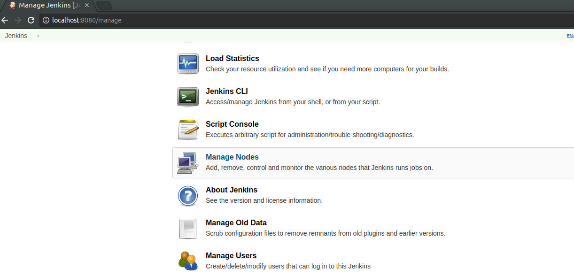This screenshot has height=276, width=574.
Task: Open the Manage Nodes computers icon
Action: coord(188,162)
